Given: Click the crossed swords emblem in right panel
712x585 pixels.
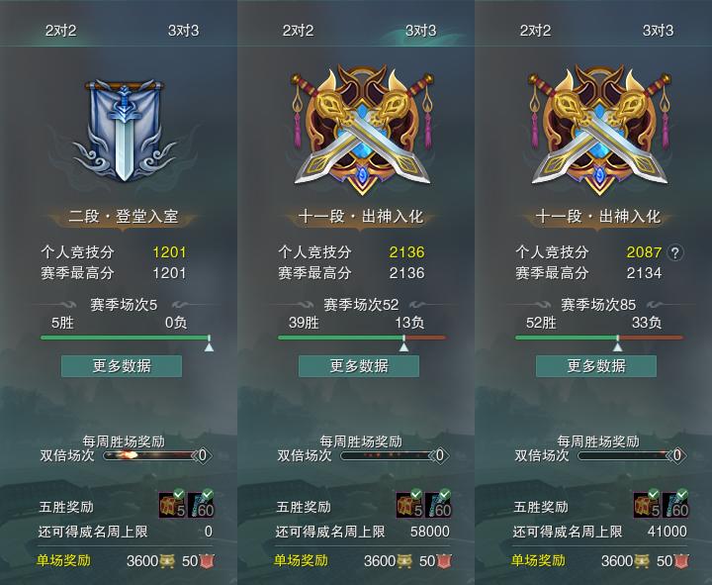Looking at the screenshot, I should point(599,130).
